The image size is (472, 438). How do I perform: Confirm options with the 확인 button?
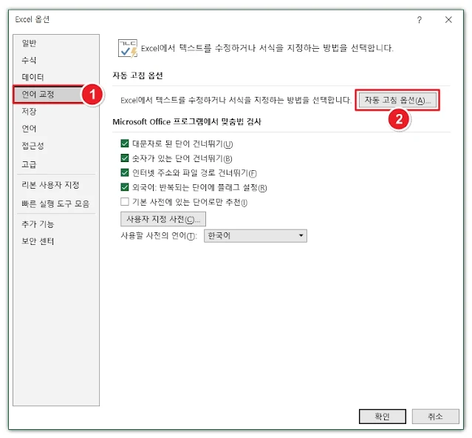383,417
